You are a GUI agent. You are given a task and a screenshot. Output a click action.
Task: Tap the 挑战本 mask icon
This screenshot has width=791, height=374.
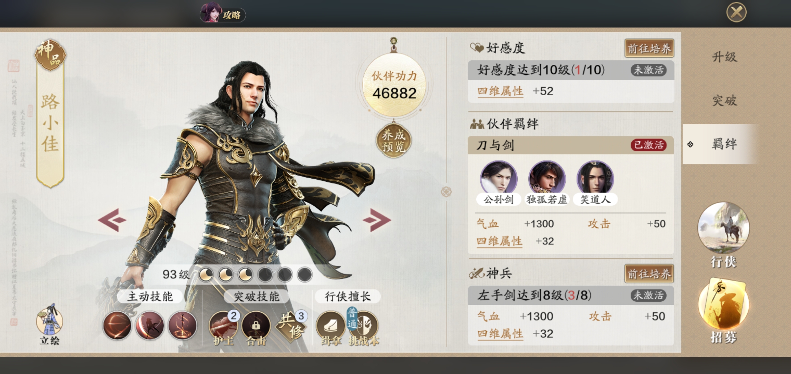click(x=363, y=327)
